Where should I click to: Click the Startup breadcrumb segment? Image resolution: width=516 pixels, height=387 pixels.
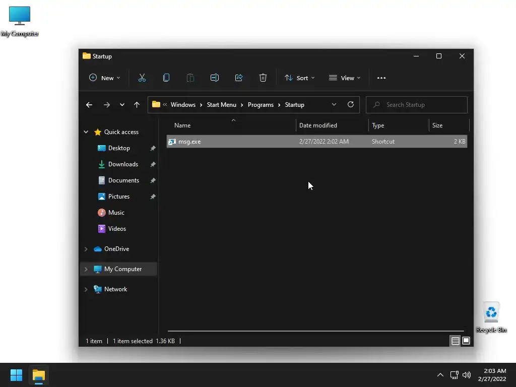[294, 105]
